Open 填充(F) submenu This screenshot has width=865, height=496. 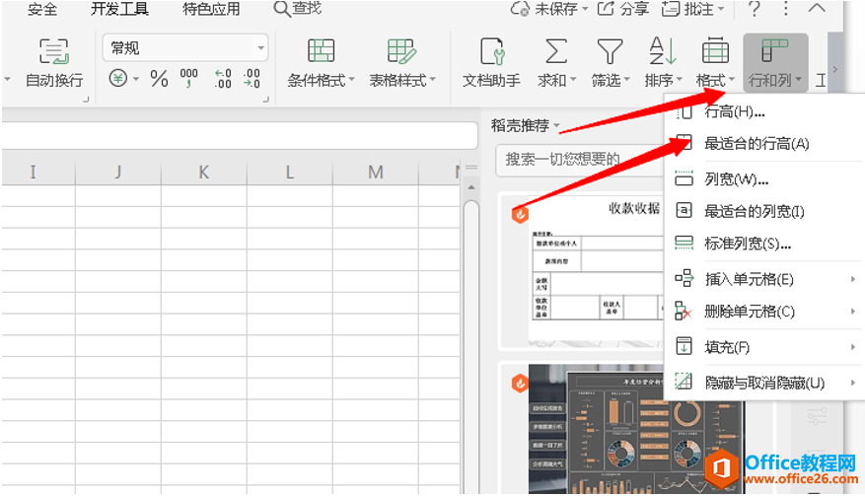click(764, 347)
